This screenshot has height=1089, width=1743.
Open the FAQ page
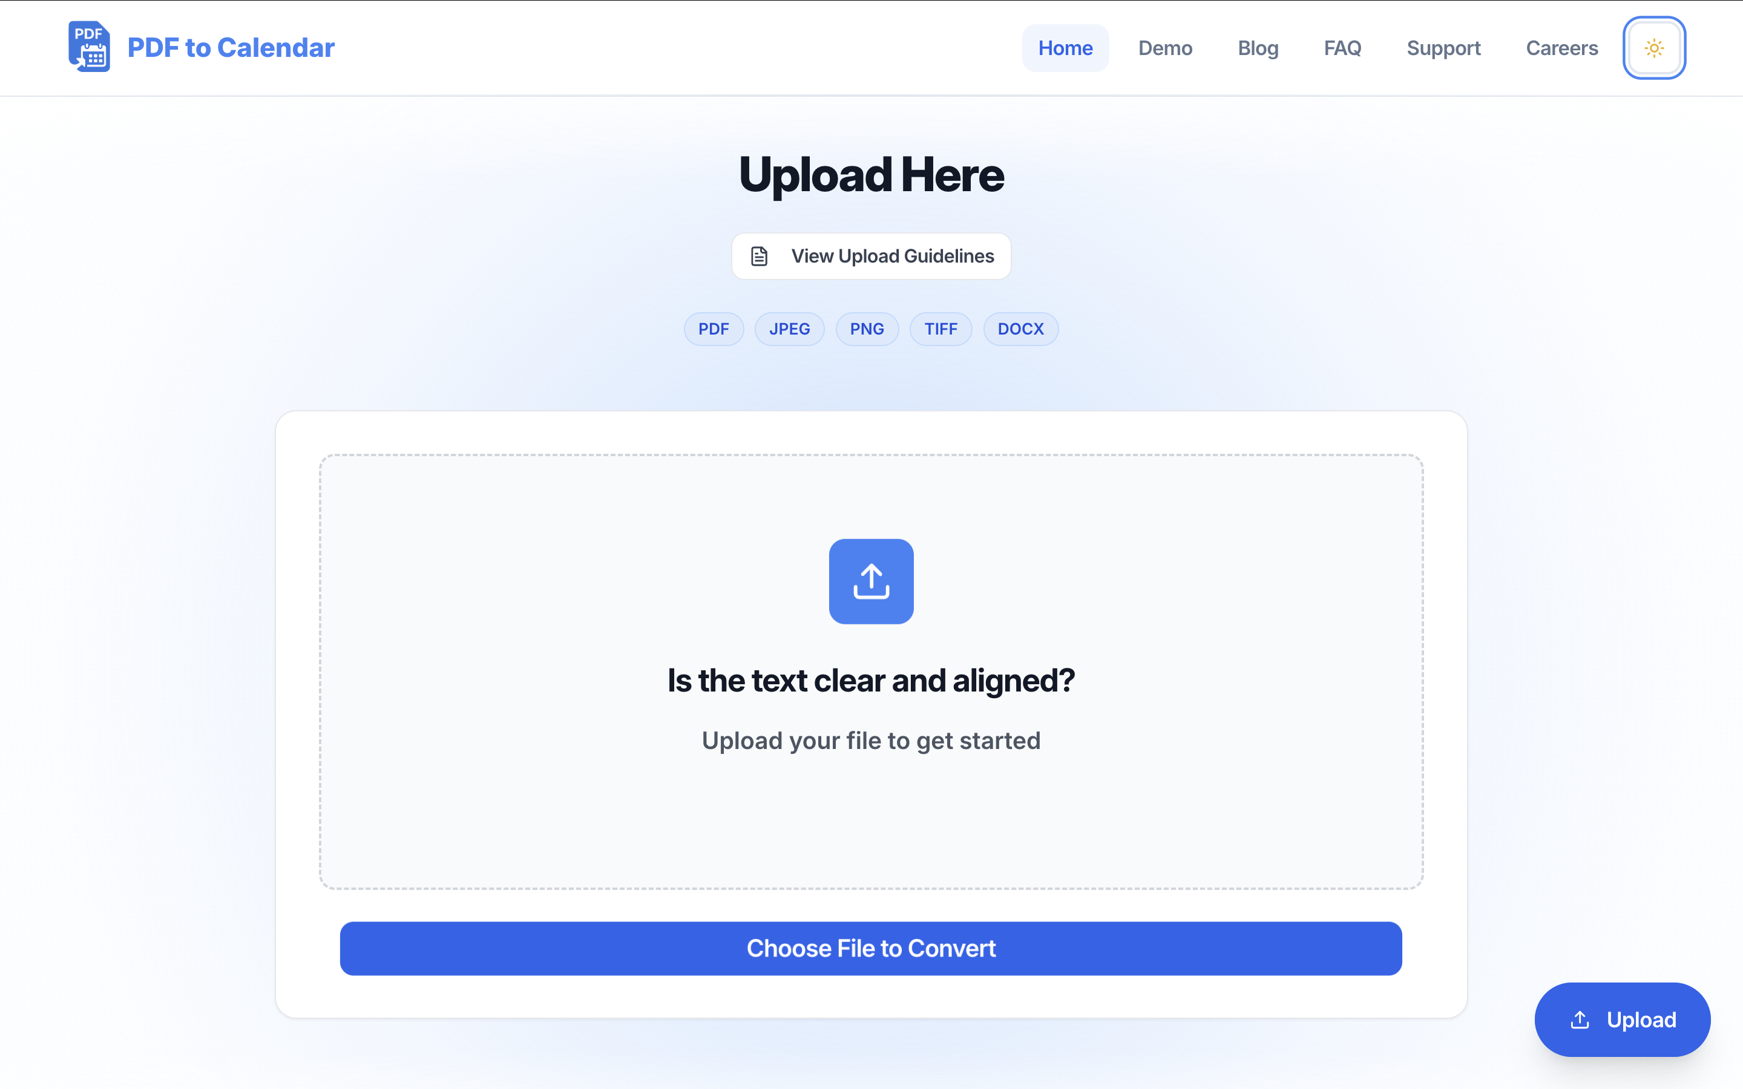coord(1342,48)
